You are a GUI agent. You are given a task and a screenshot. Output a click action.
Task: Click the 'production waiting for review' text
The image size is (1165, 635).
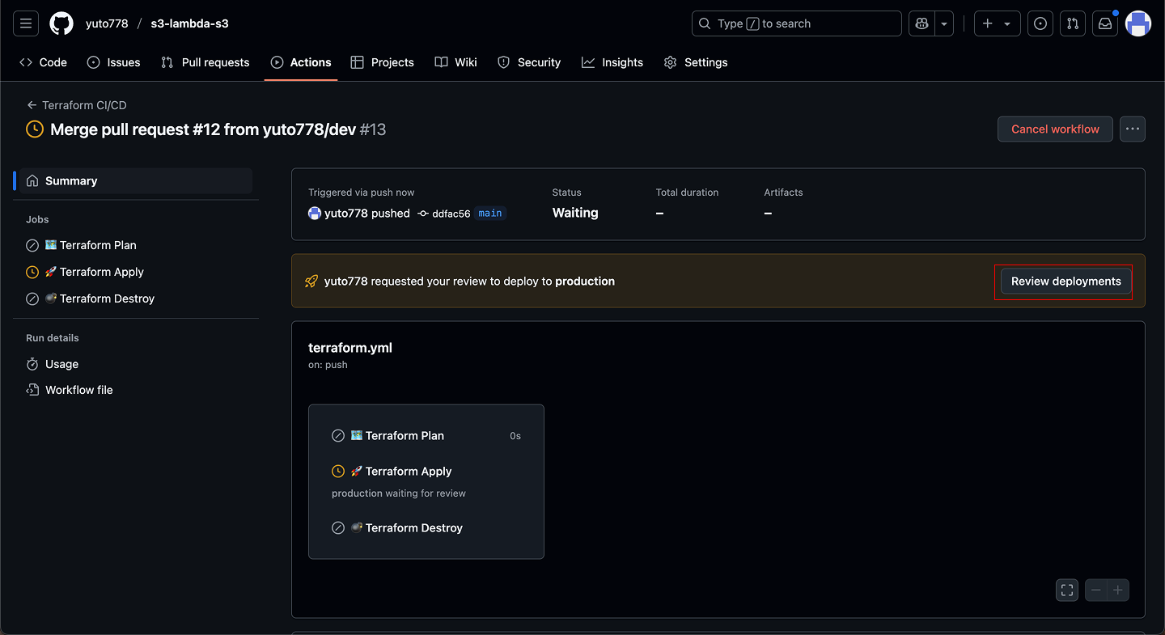399,493
